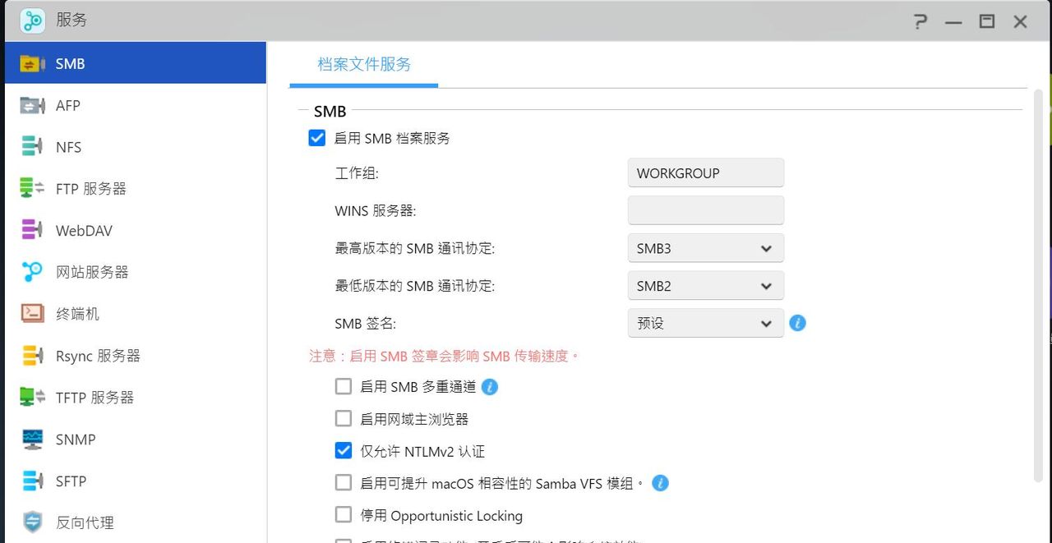Screen dimensions: 1052x543
Task: Open 反向代理 settings
Action: tap(136, 522)
